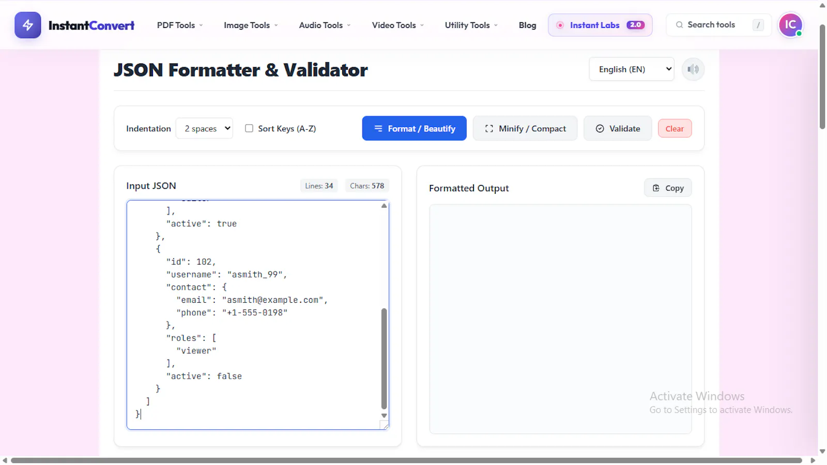Open the IC user profile avatar
Screen dimensions: 827x465
(x=790, y=25)
